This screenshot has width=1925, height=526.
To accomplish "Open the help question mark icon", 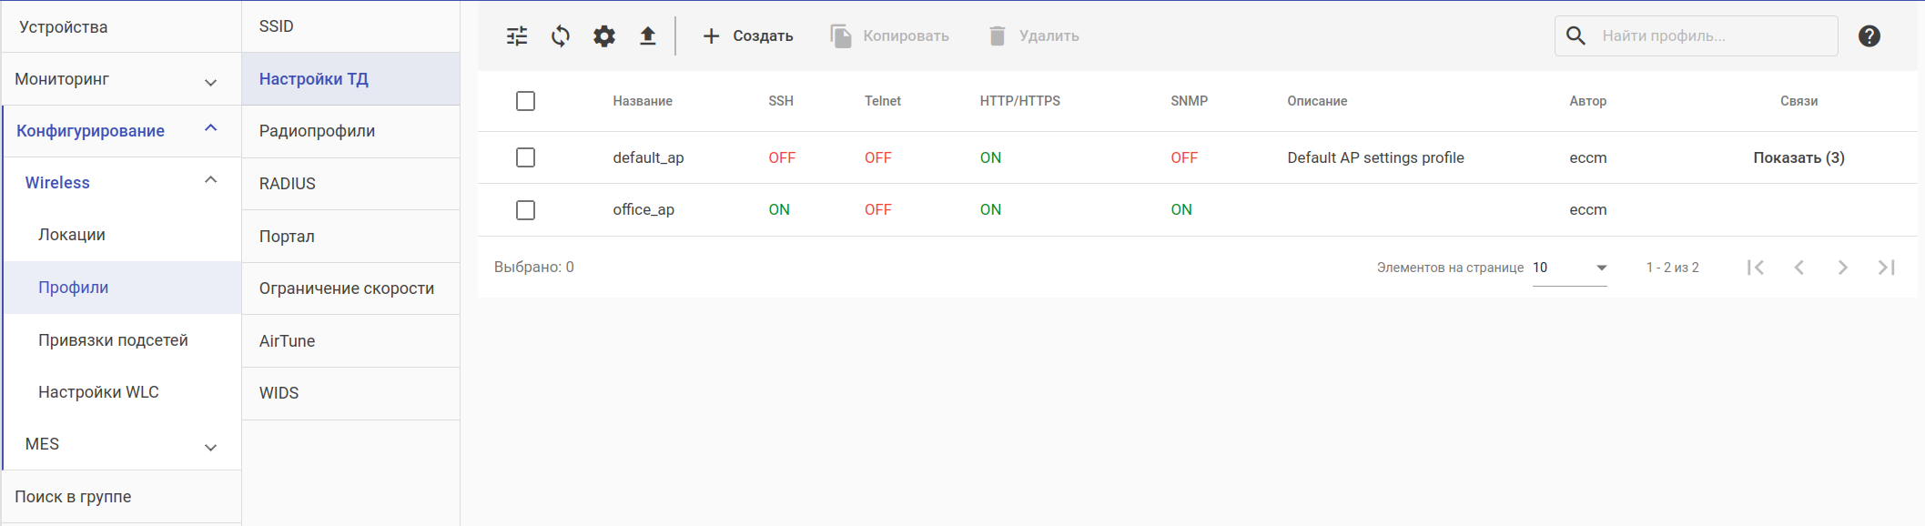I will 1869,36.
